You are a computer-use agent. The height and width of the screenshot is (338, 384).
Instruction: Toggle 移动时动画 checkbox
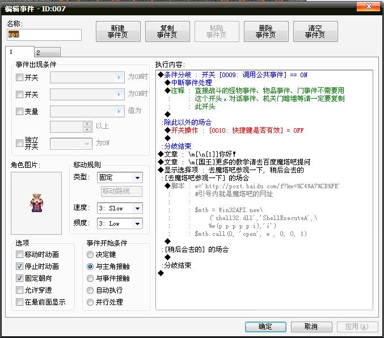[x=19, y=255]
